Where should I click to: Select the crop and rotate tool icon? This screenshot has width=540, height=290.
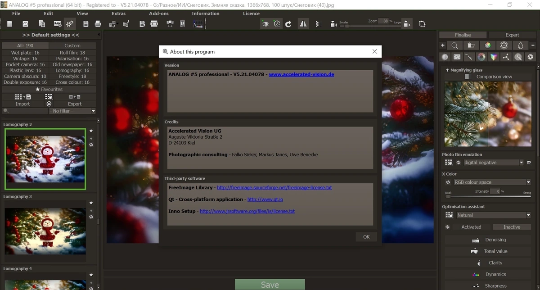[422, 24]
